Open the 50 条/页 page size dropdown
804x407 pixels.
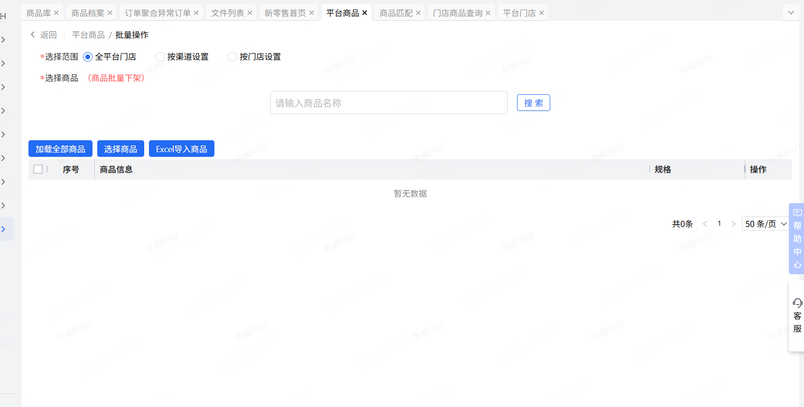coord(766,224)
